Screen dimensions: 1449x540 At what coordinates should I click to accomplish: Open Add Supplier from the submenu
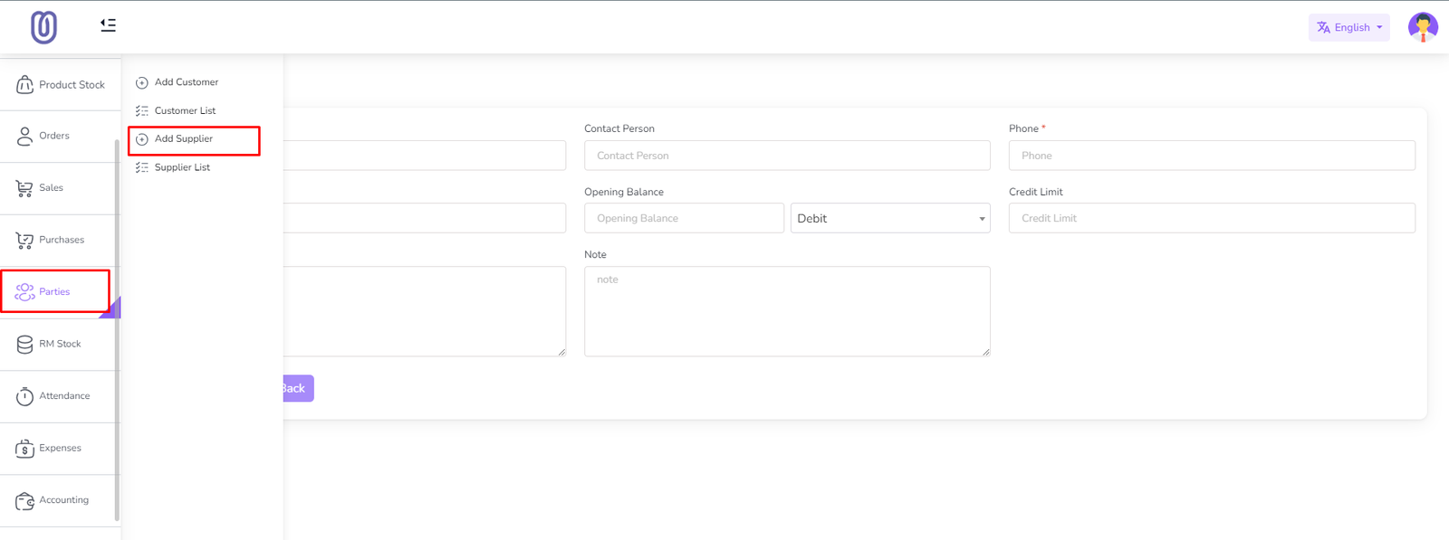(184, 139)
